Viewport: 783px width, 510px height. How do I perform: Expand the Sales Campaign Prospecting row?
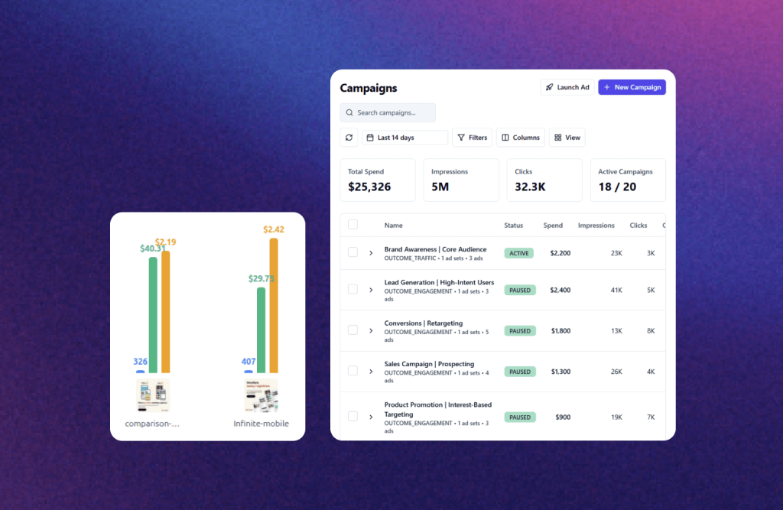(x=371, y=372)
